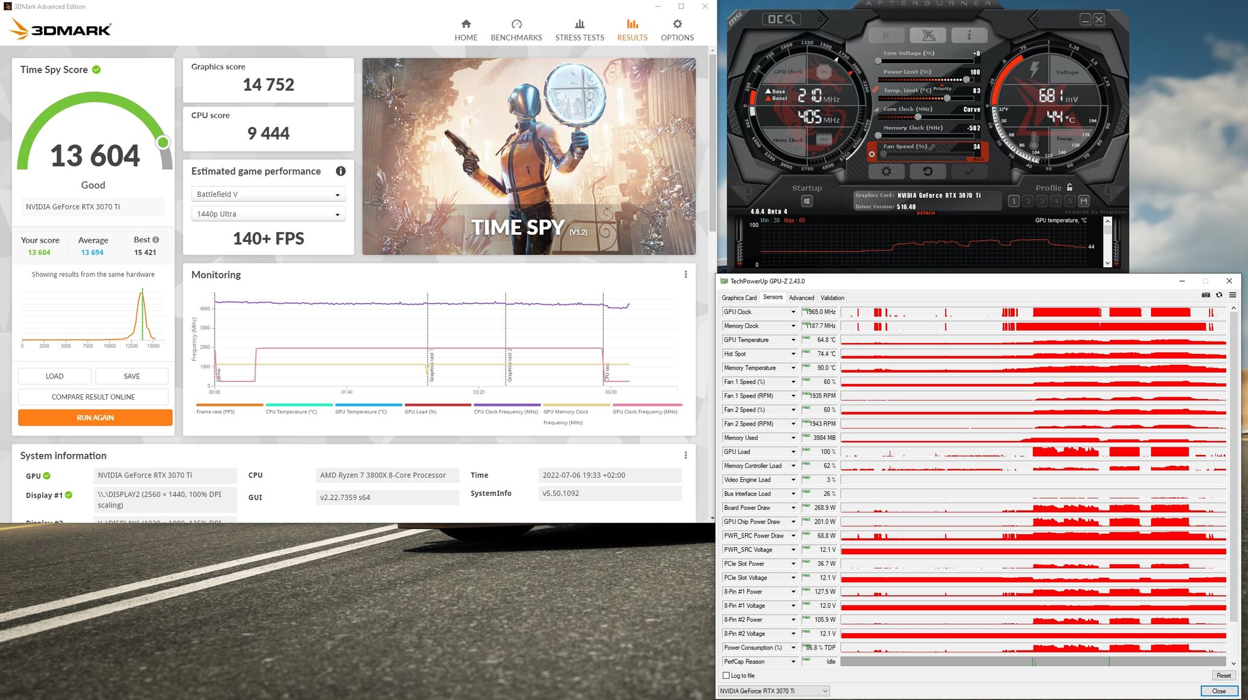
Task: Open the Afterburner OC Scanner
Action: click(x=781, y=20)
